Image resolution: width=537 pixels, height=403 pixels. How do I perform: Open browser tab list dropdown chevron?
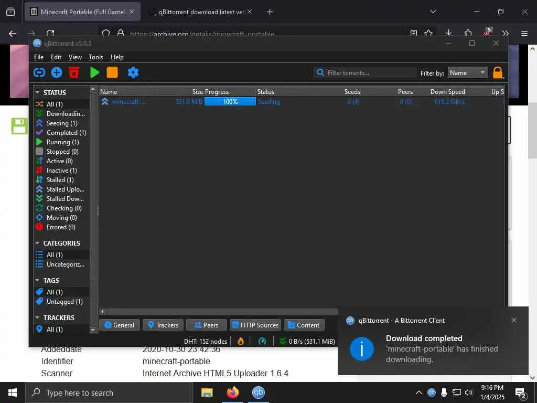click(x=433, y=12)
